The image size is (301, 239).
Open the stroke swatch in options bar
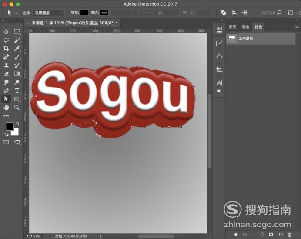pos(104,13)
